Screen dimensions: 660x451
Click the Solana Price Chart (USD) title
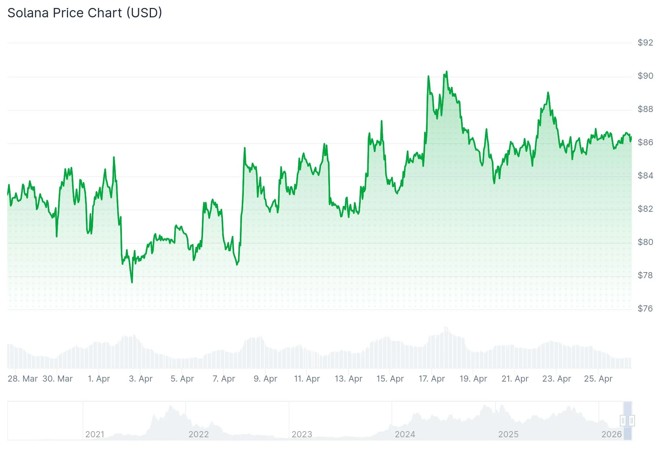point(85,13)
